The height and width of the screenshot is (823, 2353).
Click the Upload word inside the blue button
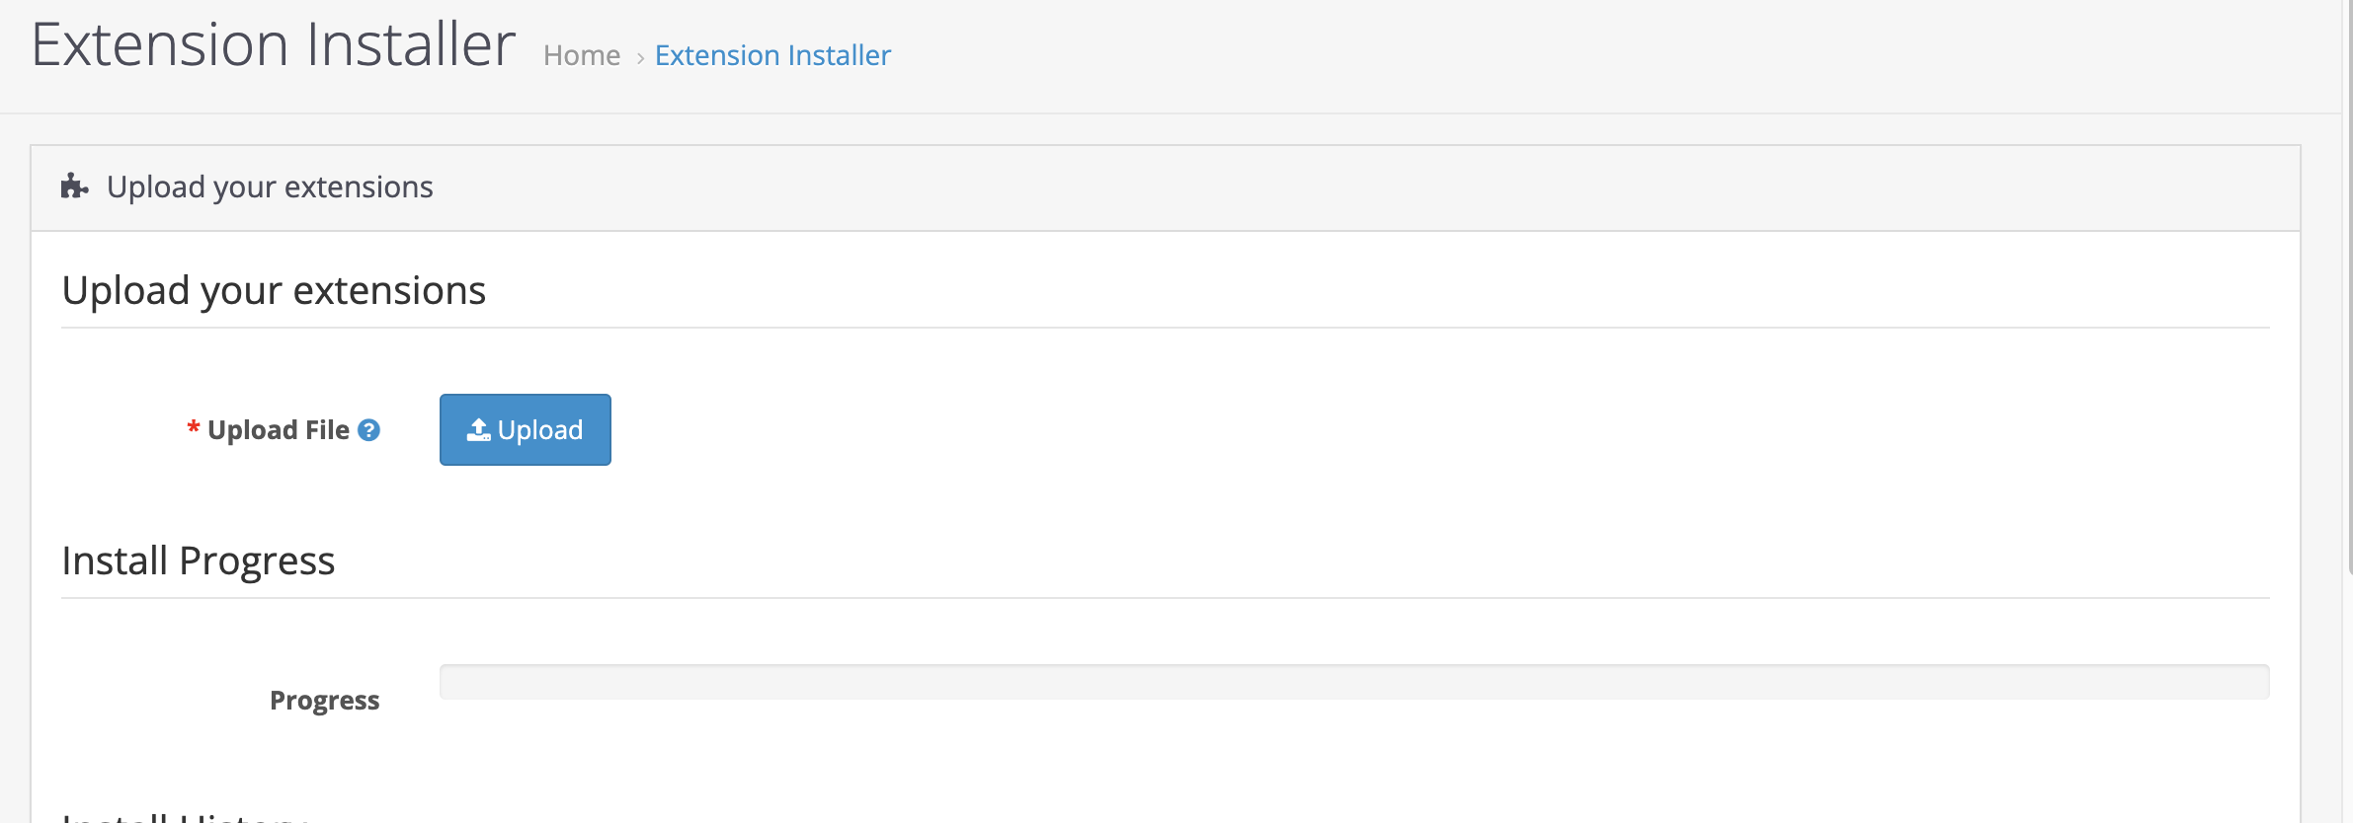point(540,430)
